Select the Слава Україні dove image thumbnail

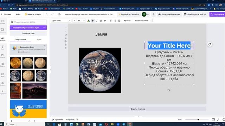(x=28, y=109)
